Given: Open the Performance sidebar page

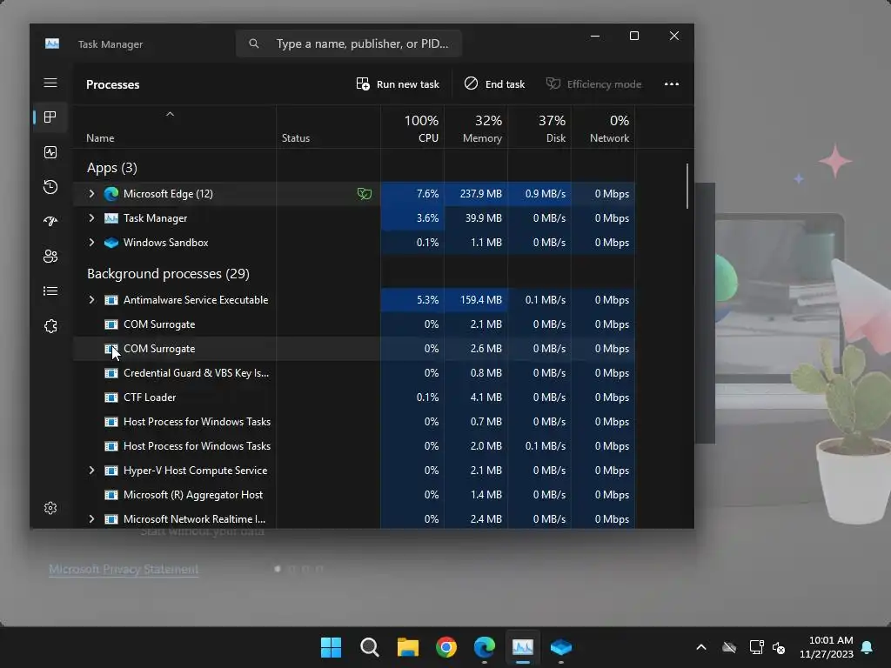Looking at the screenshot, I should (x=50, y=152).
